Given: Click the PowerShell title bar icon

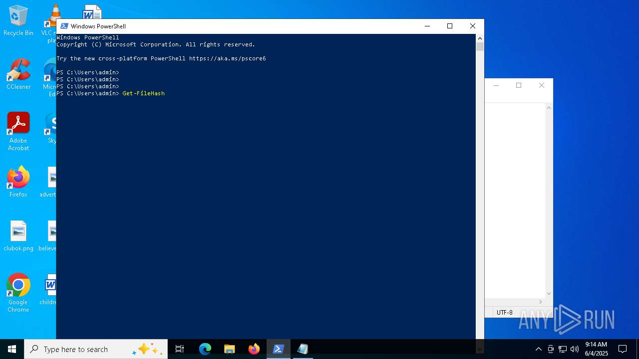Looking at the screenshot, I should tap(64, 26).
